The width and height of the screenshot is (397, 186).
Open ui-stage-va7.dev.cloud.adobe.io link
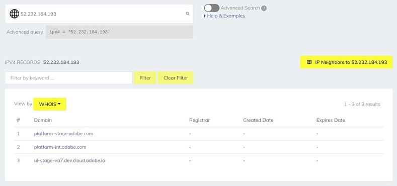tap(69, 160)
